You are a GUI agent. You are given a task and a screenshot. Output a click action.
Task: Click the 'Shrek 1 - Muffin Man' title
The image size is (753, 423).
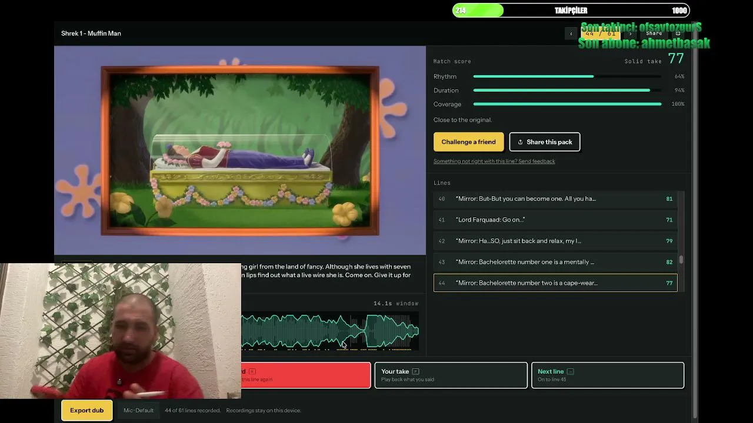(91, 33)
